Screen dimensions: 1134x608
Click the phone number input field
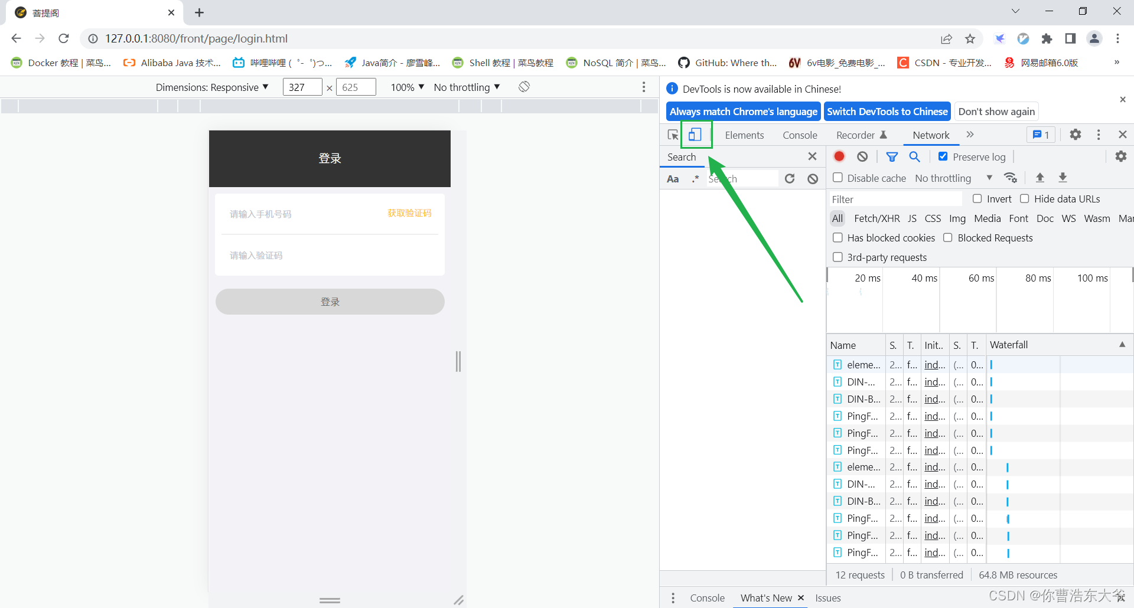(x=301, y=214)
